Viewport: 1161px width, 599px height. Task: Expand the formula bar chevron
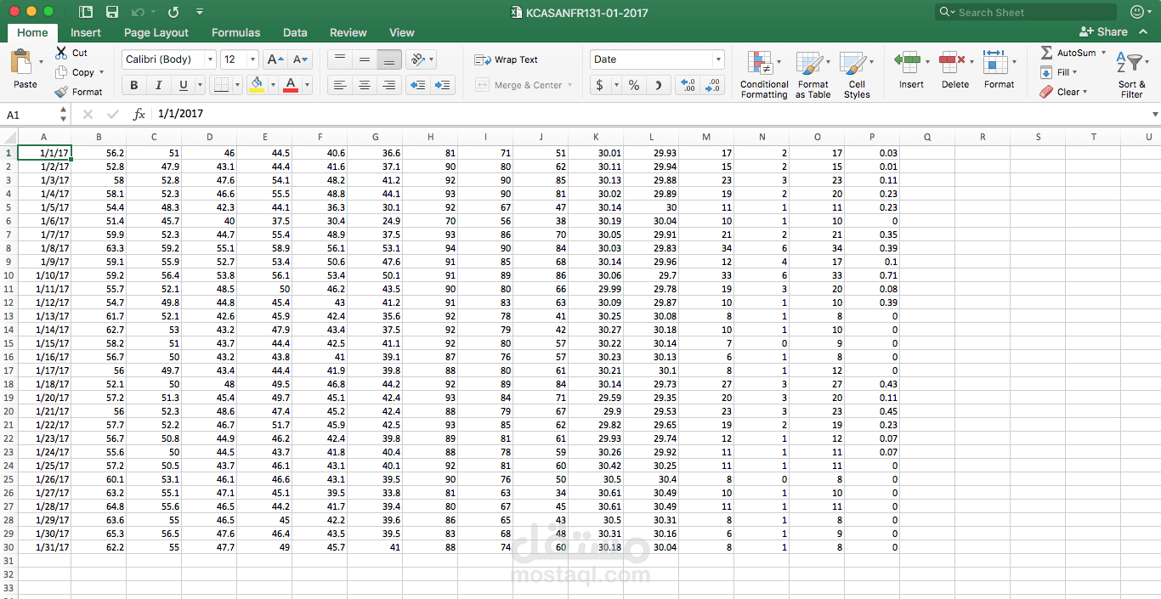pyautogui.click(x=1155, y=114)
